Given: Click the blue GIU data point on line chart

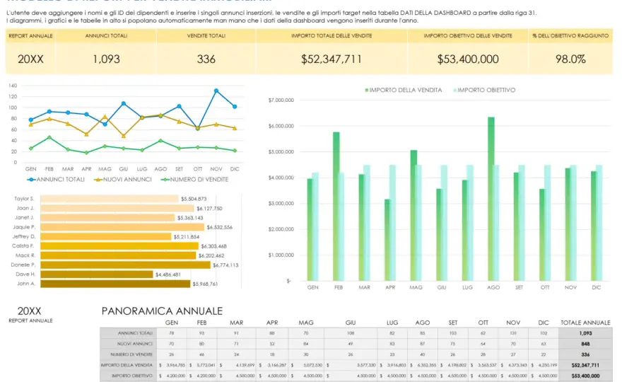Looking at the screenshot, I should 124,104.
